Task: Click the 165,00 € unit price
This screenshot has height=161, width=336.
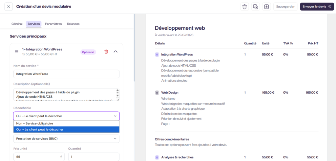Action: [268, 92]
